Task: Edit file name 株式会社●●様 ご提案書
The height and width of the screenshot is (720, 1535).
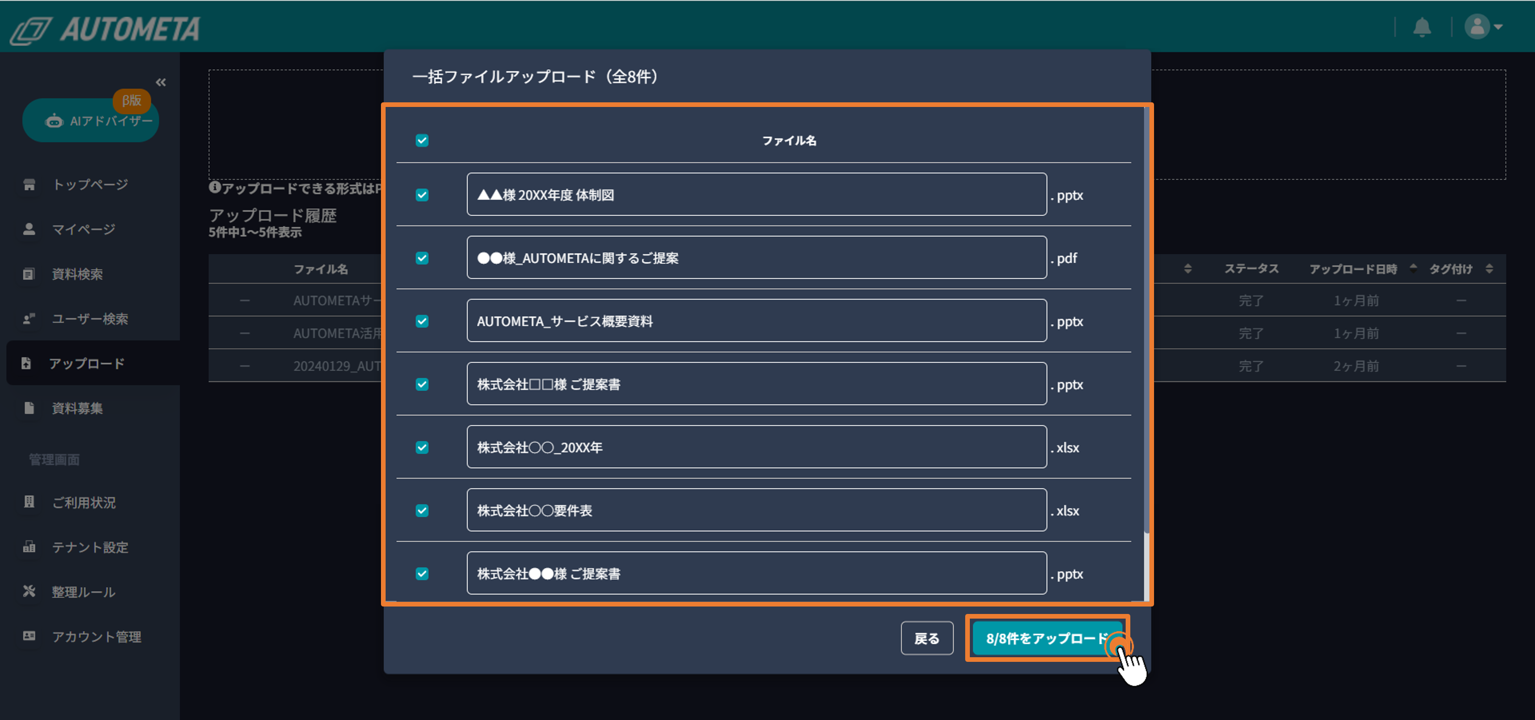Action: [x=757, y=573]
